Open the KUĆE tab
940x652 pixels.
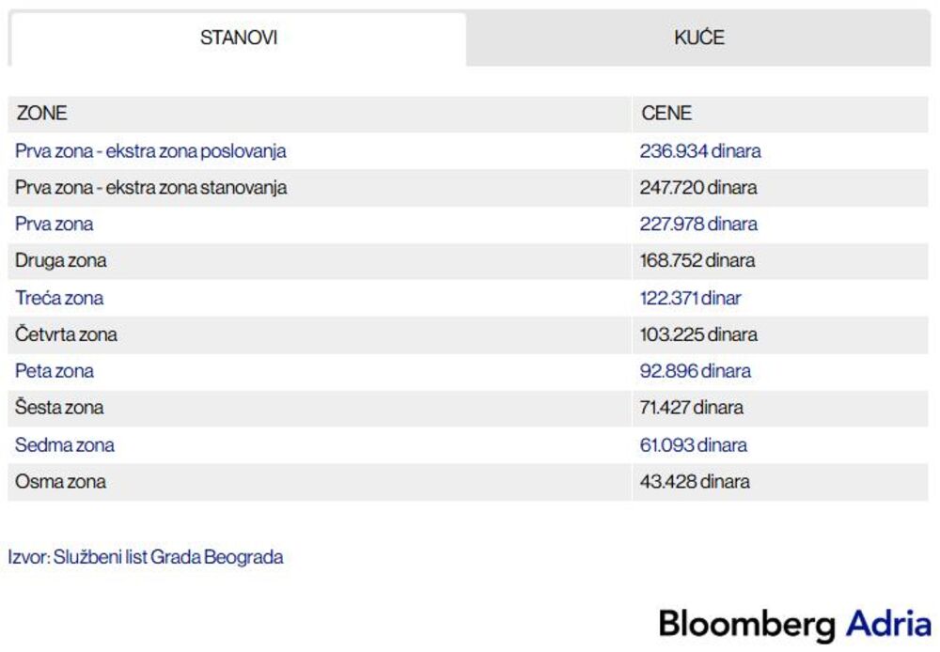(x=698, y=39)
